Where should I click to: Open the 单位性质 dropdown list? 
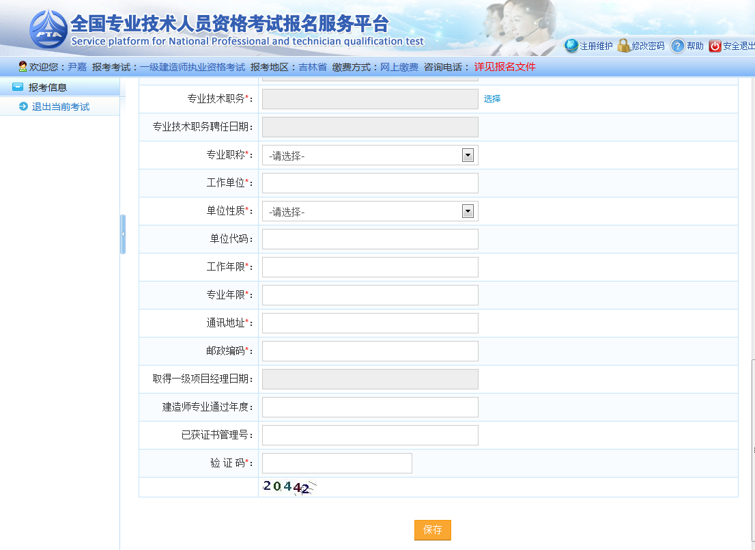click(468, 211)
